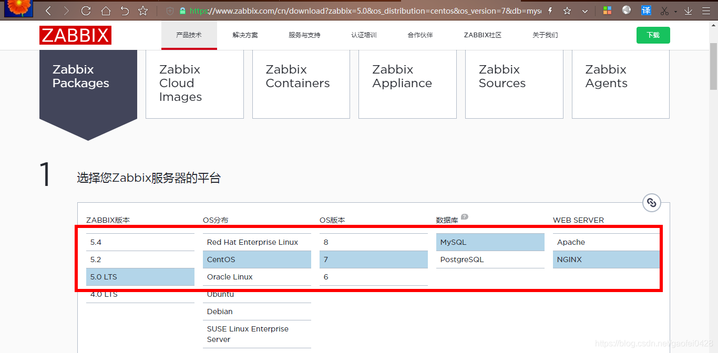Choose Zabbix version 5.0 LTS
The height and width of the screenshot is (353, 718).
(x=140, y=277)
